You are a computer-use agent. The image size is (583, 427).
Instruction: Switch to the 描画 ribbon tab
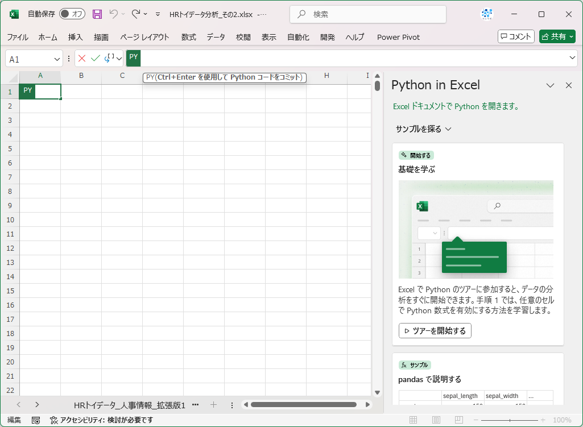(x=101, y=37)
